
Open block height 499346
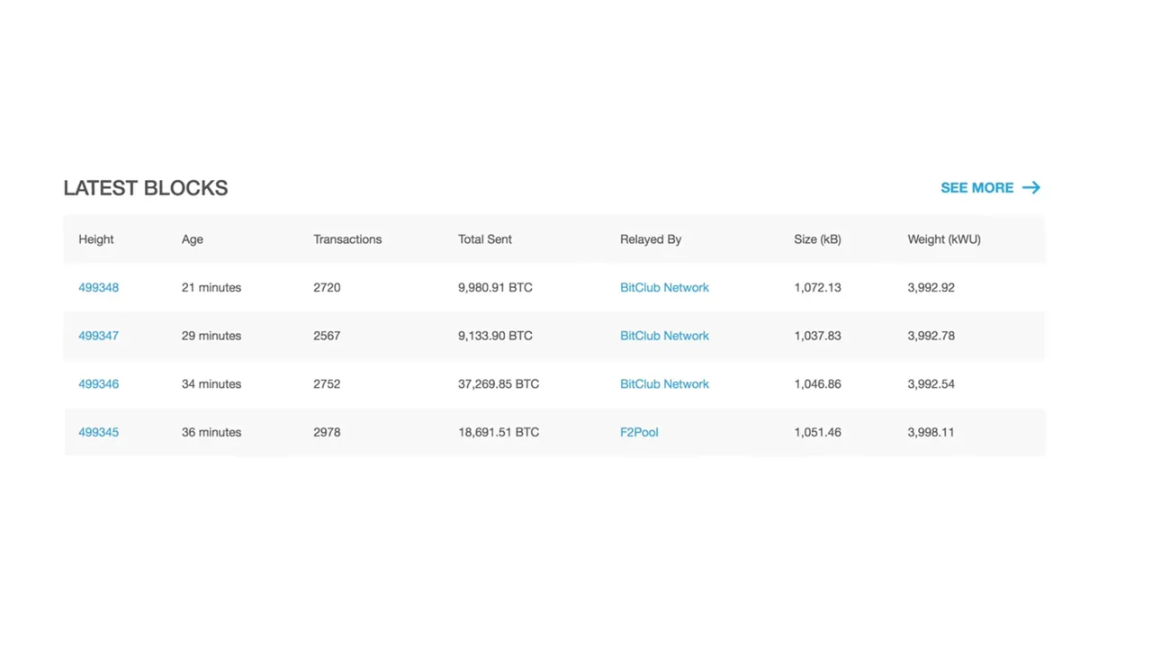pyautogui.click(x=98, y=384)
